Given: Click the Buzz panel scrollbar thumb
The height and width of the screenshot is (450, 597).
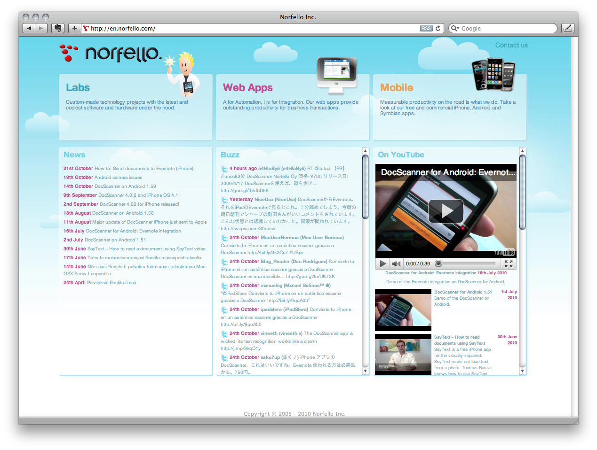Looking at the screenshot, I should point(365,187).
